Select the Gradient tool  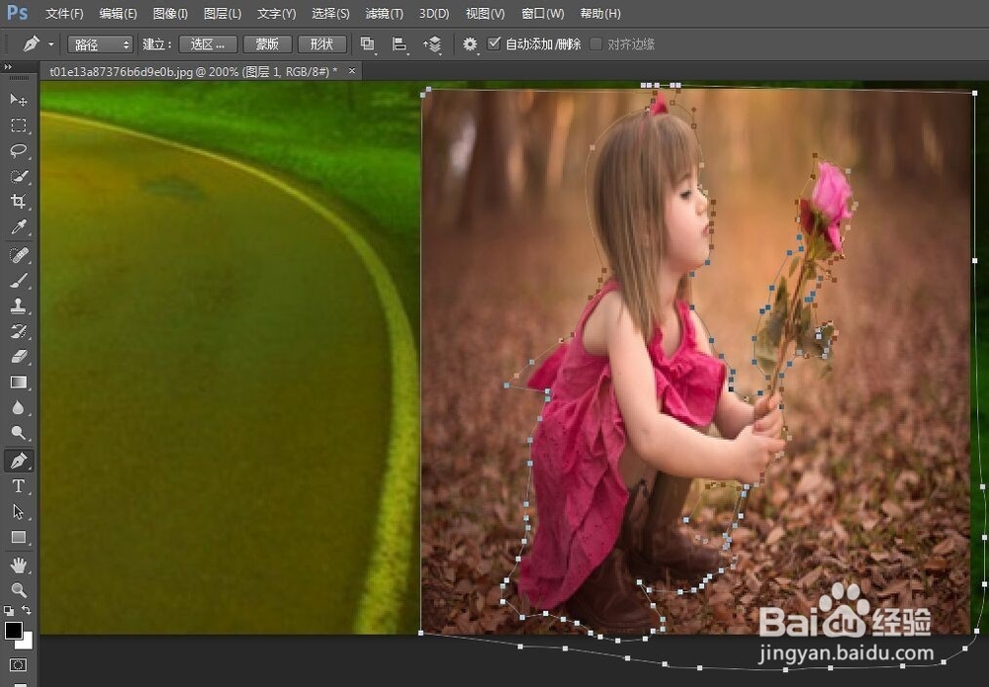(x=18, y=382)
